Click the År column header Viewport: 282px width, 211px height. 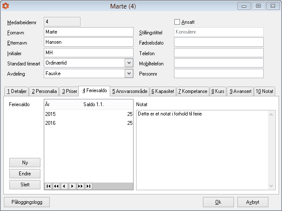[x=63, y=104]
